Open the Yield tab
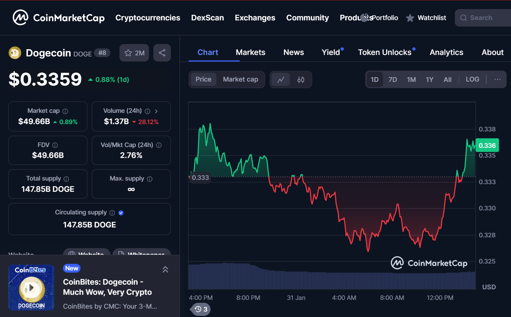This screenshot has height=317, width=511. (331, 52)
